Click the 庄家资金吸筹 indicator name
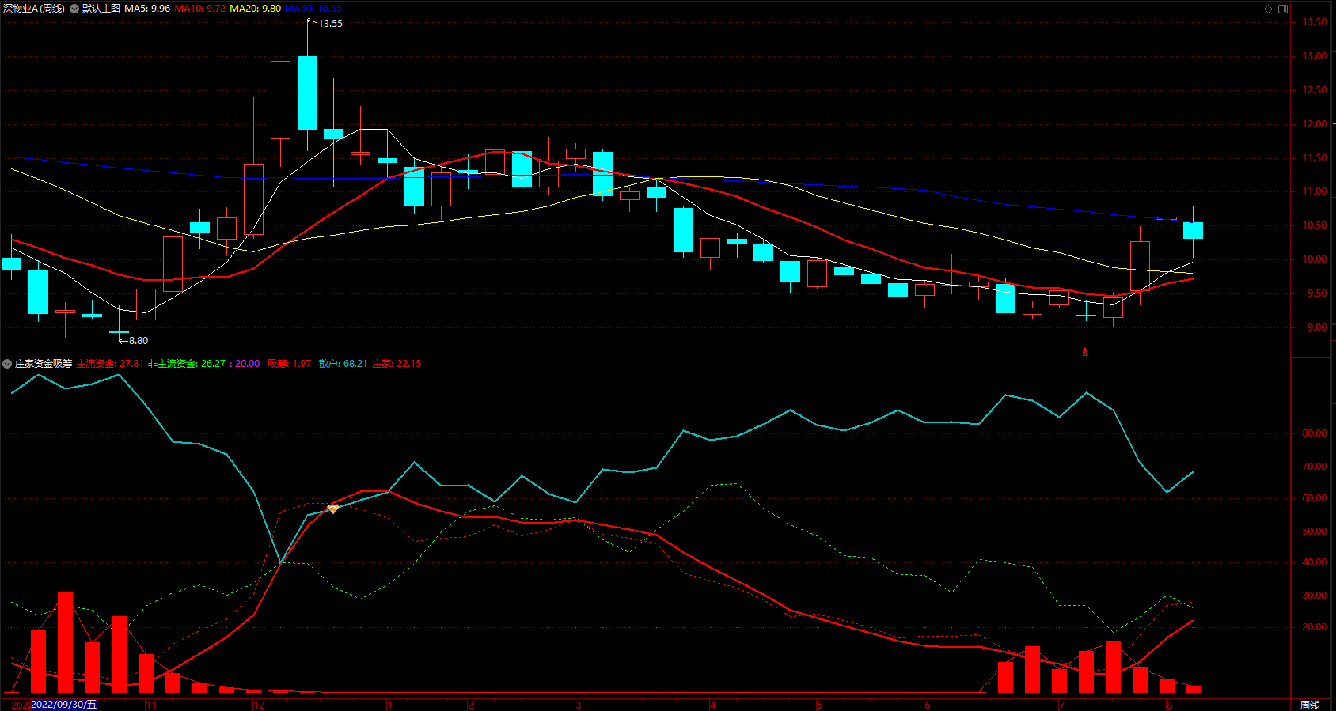The height and width of the screenshot is (711, 1336). 44,364
